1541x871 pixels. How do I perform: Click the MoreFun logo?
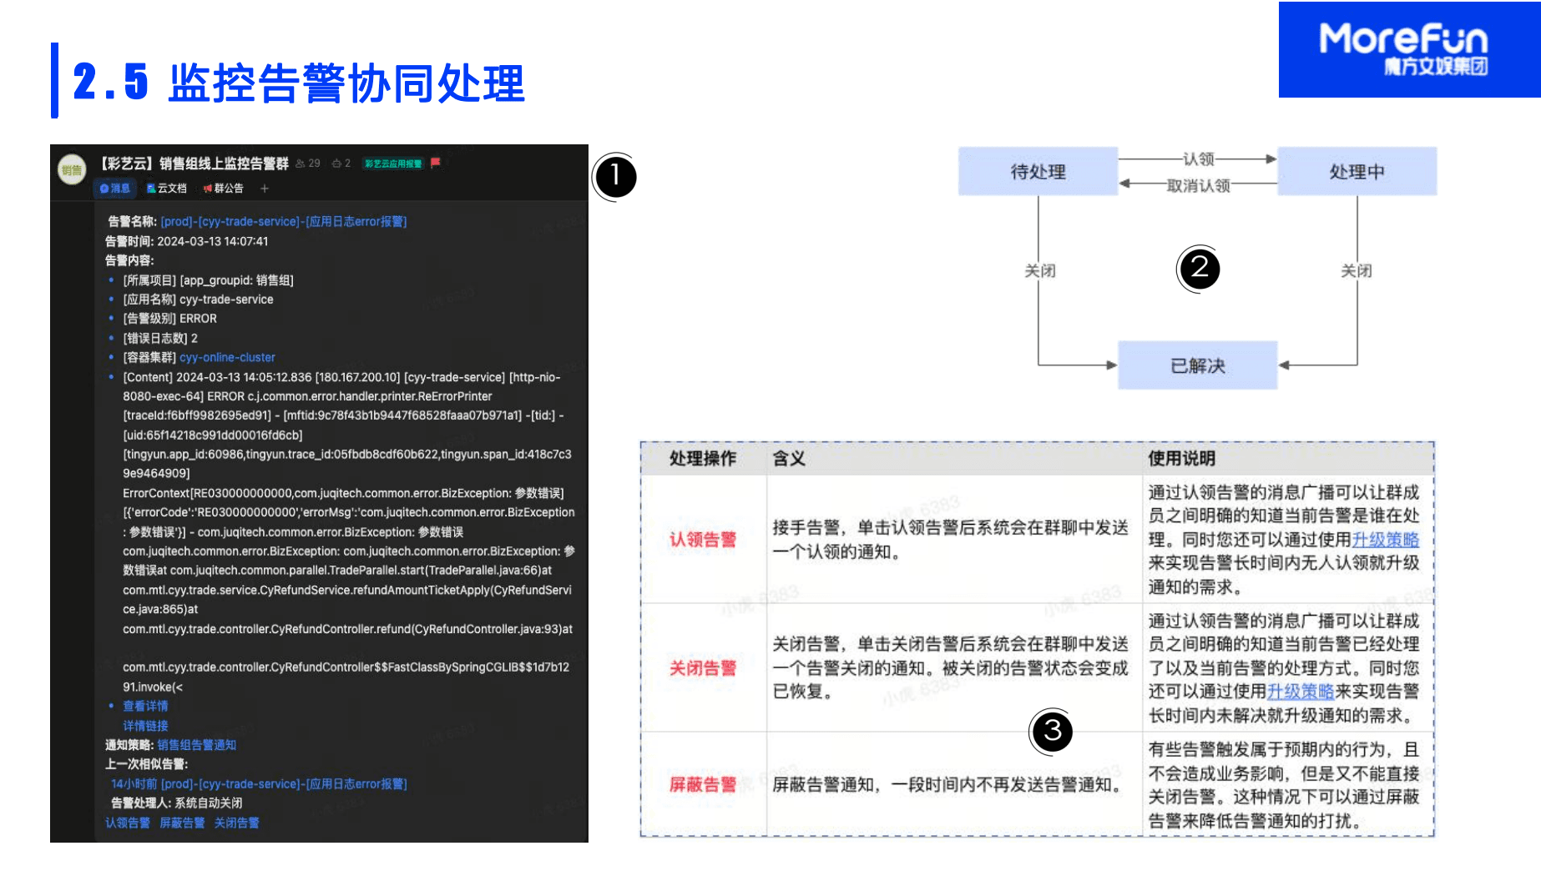1410,49
